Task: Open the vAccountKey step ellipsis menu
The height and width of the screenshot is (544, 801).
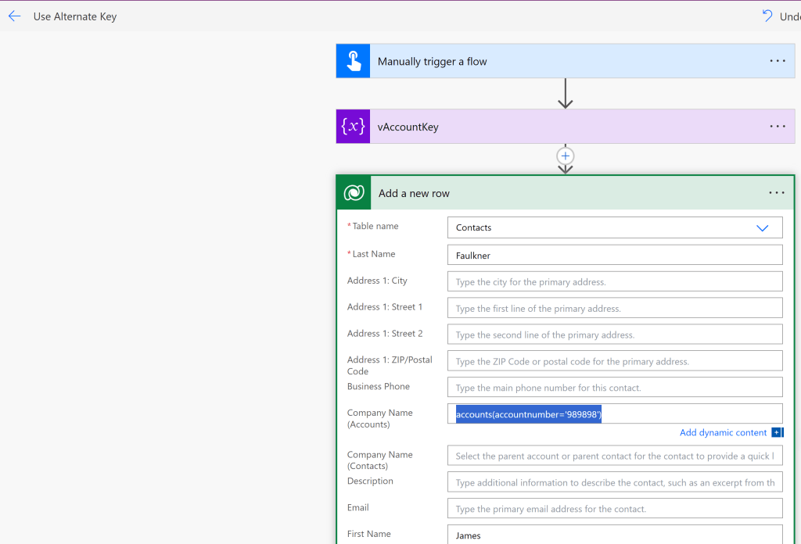Action: coord(777,127)
